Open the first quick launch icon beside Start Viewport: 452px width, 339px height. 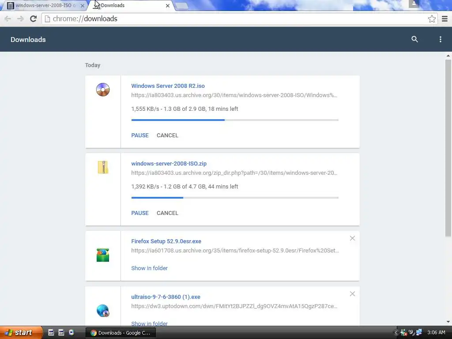51,332
